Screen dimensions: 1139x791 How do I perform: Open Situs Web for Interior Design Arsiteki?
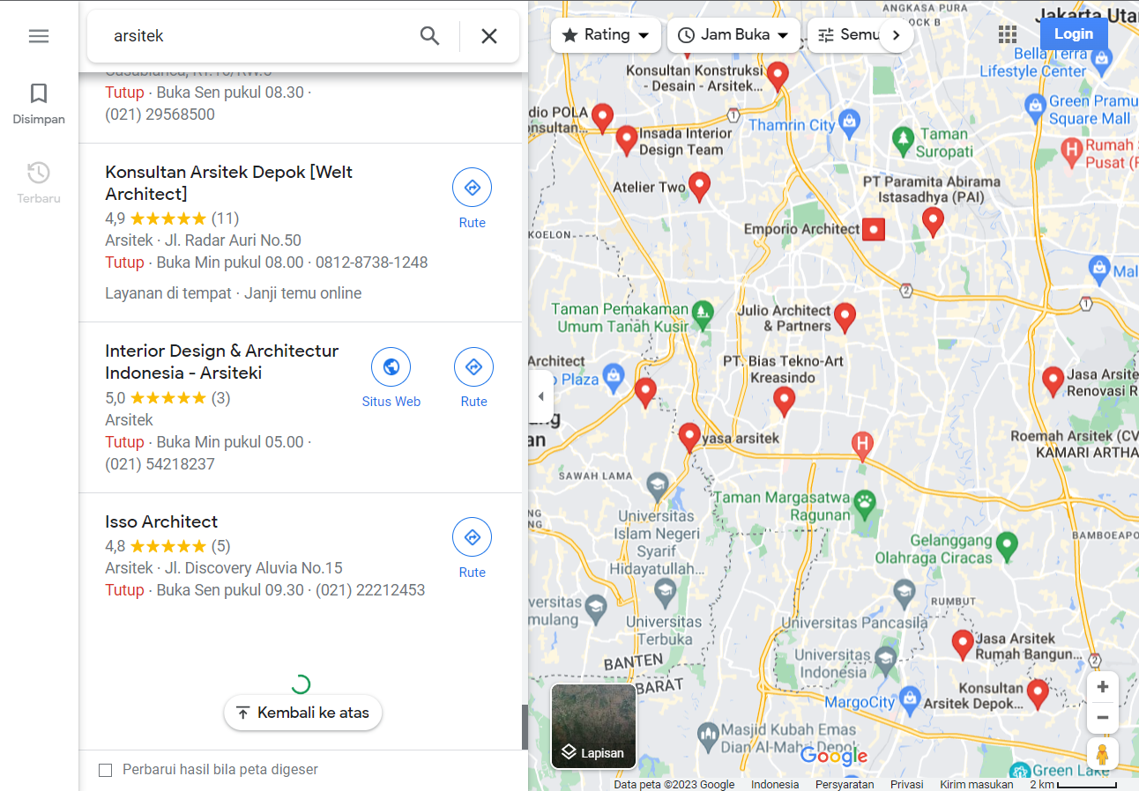click(x=391, y=378)
